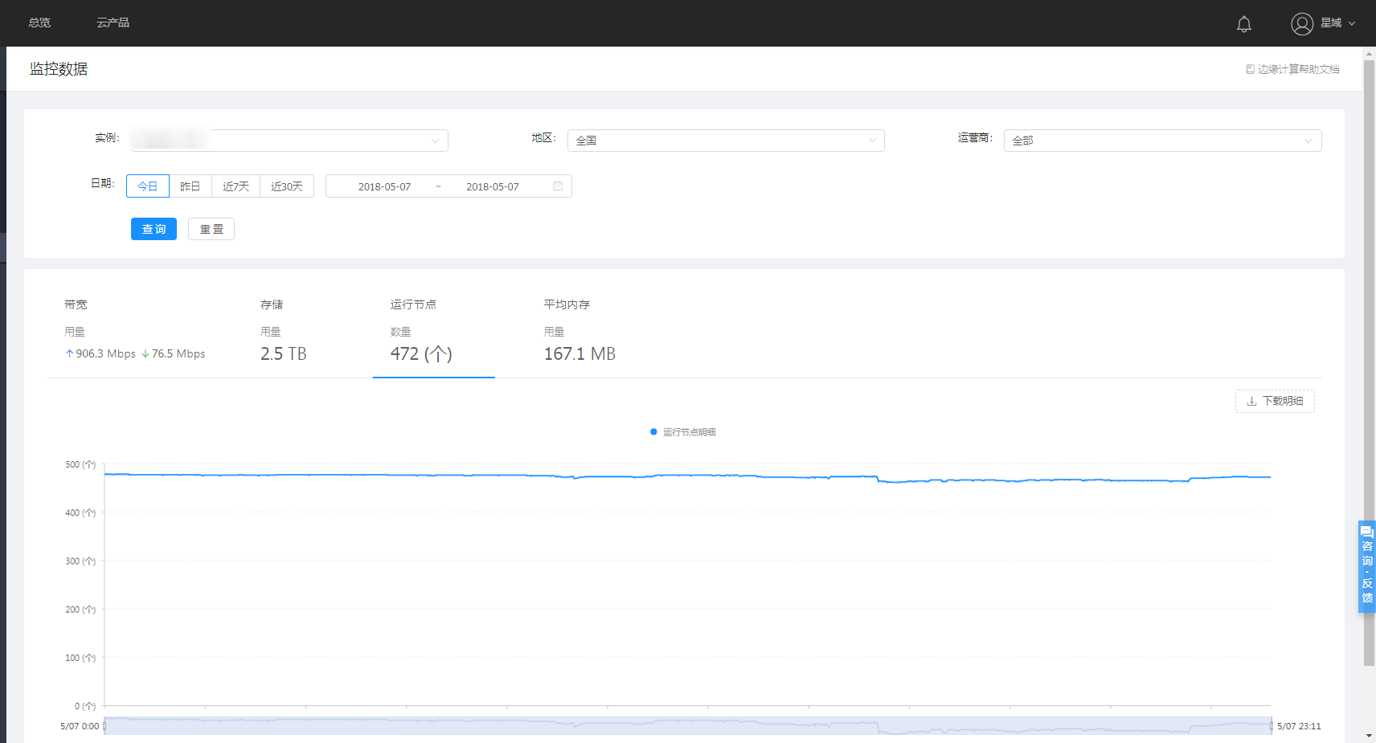
Task: Click the blue 查询 button
Action: [x=154, y=230]
